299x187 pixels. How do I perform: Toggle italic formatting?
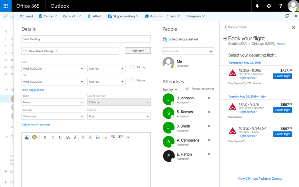(x=53, y=137)
